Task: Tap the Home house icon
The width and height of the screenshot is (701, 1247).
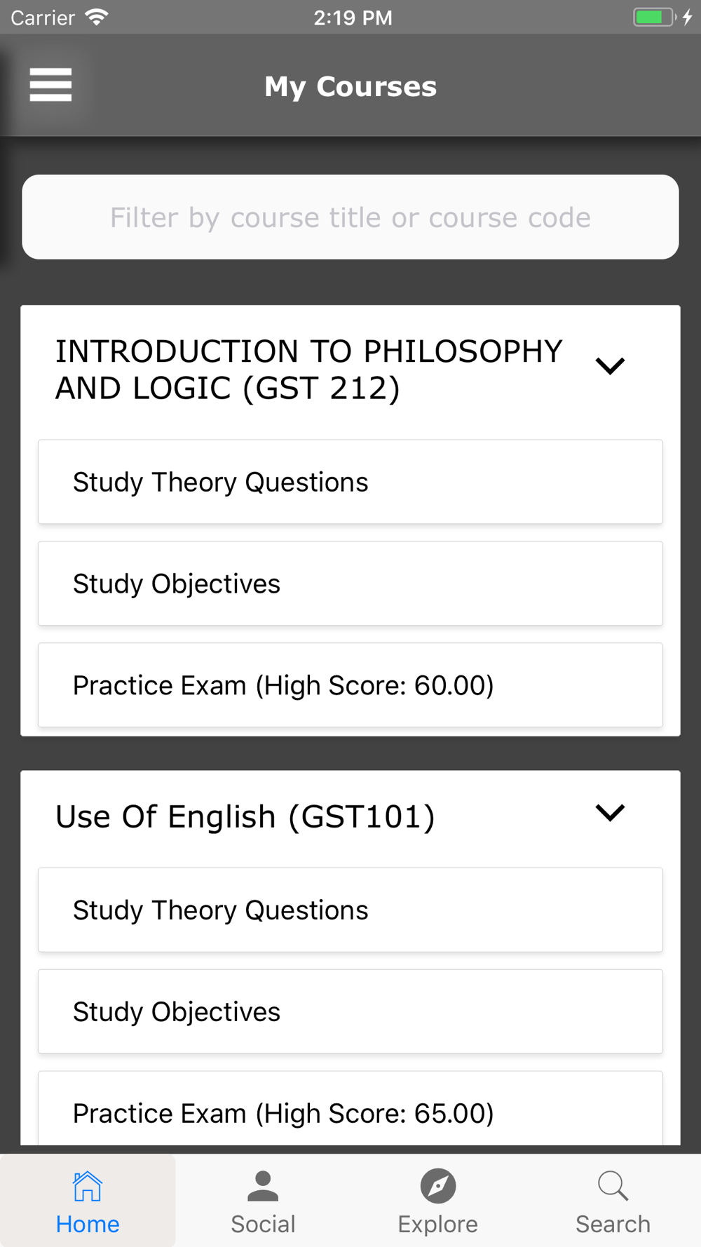Action: pyautogui.click(x=88, y=1186)
